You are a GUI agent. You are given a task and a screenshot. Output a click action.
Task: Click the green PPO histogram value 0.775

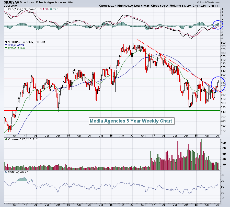(54, 9)
